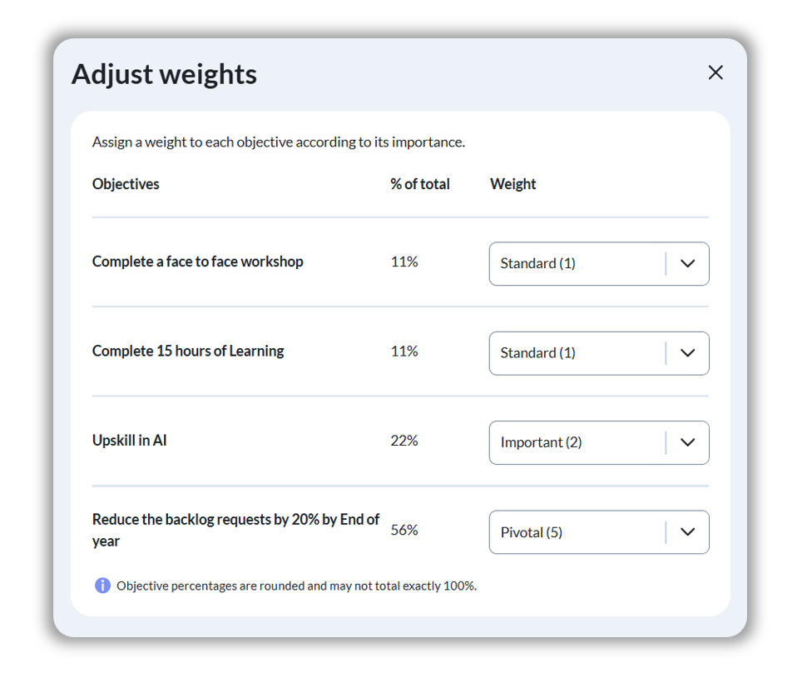Close the Adjust weights dialog
The width and height of the screenshot is (802, 678).
[x=715, y=72]
